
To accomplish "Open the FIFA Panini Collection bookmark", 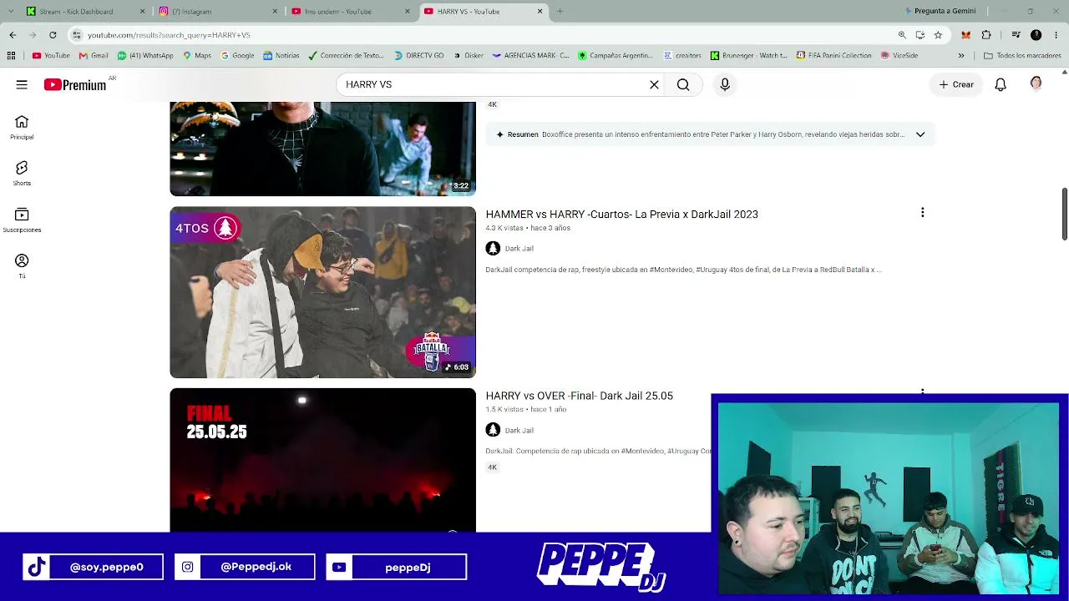I will (833, 56).
